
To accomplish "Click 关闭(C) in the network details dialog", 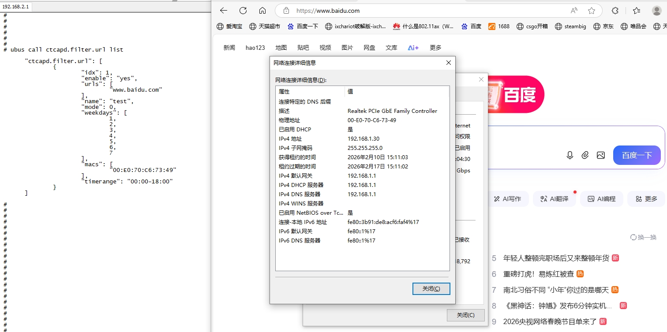I will coord(431,289).
